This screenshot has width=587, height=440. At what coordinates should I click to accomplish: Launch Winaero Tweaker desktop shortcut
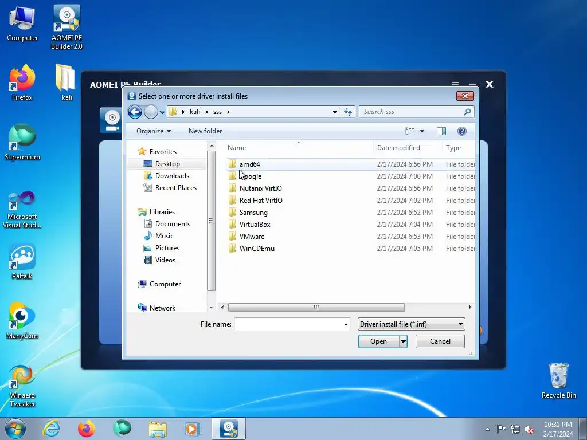[22, 386]
